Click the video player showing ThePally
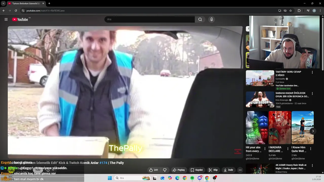This screenshot has width=324, height=182. [x=125, y=92]
